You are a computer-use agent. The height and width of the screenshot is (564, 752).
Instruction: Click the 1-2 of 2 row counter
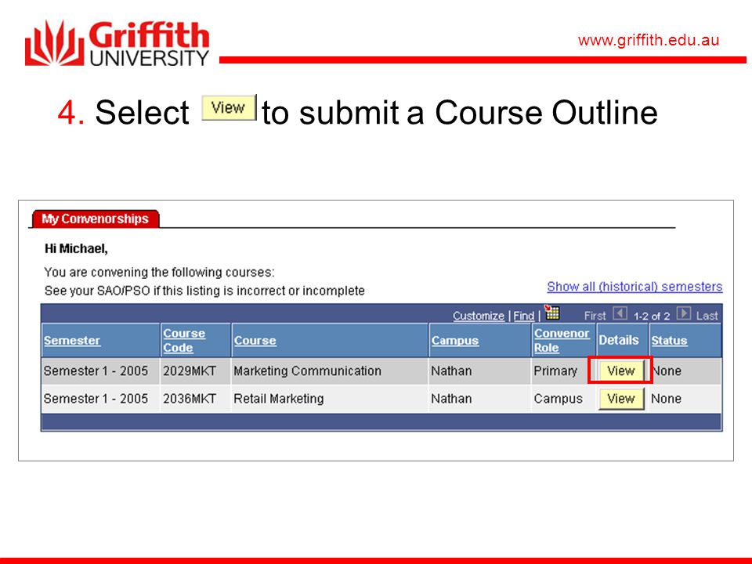(651, 316)
